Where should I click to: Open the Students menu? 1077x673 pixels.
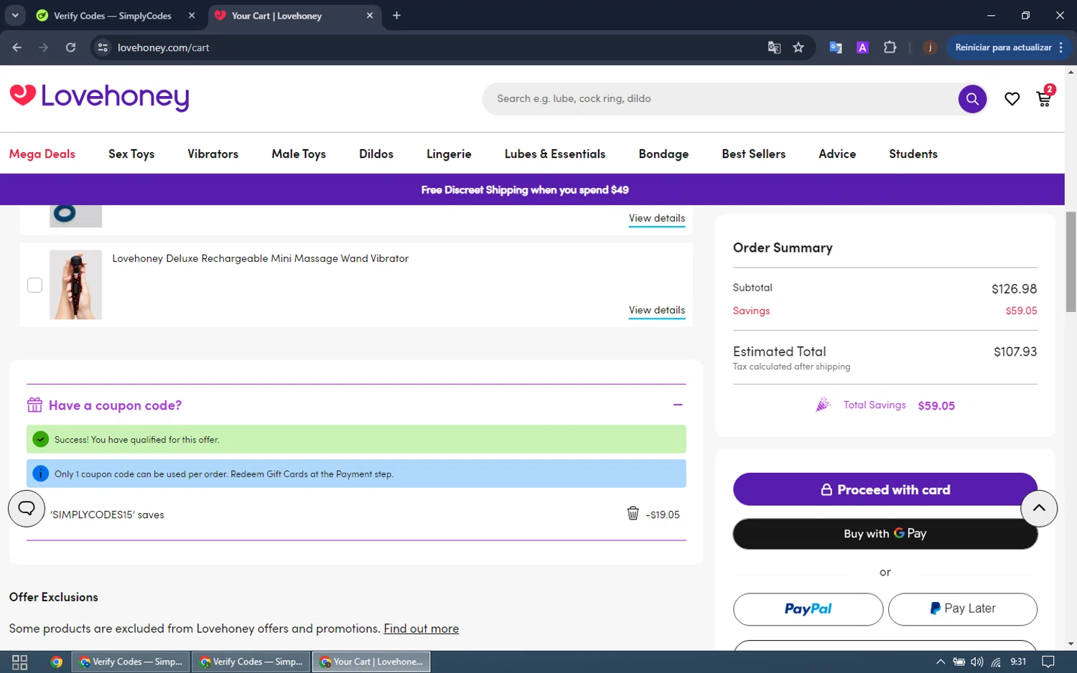(x=913, y=154)
